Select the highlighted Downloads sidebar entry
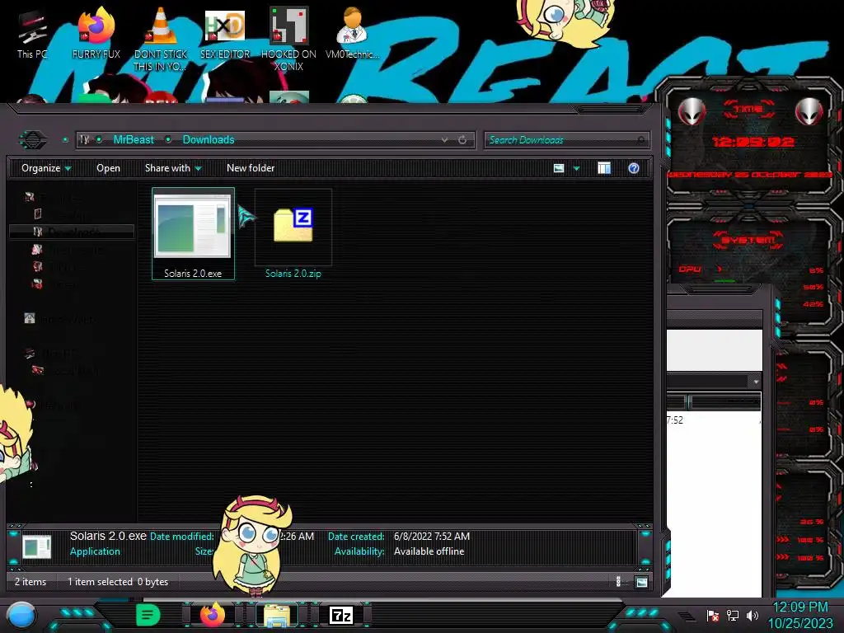This screenshot has height=633, width=844. pos(73,232)
